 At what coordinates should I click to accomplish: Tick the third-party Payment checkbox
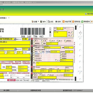(x=49, y=75)
